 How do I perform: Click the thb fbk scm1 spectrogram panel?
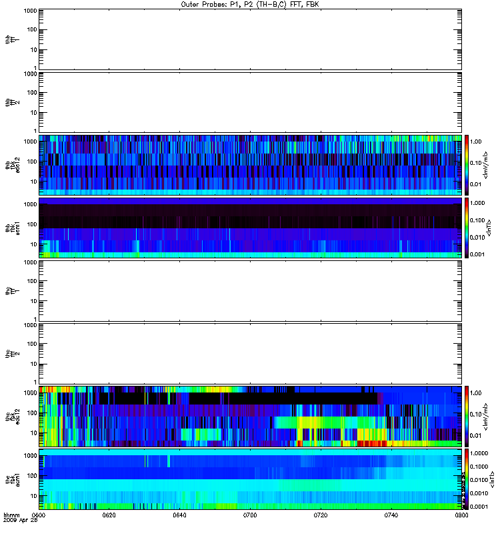pyautogui.click(x=251, y=228)
